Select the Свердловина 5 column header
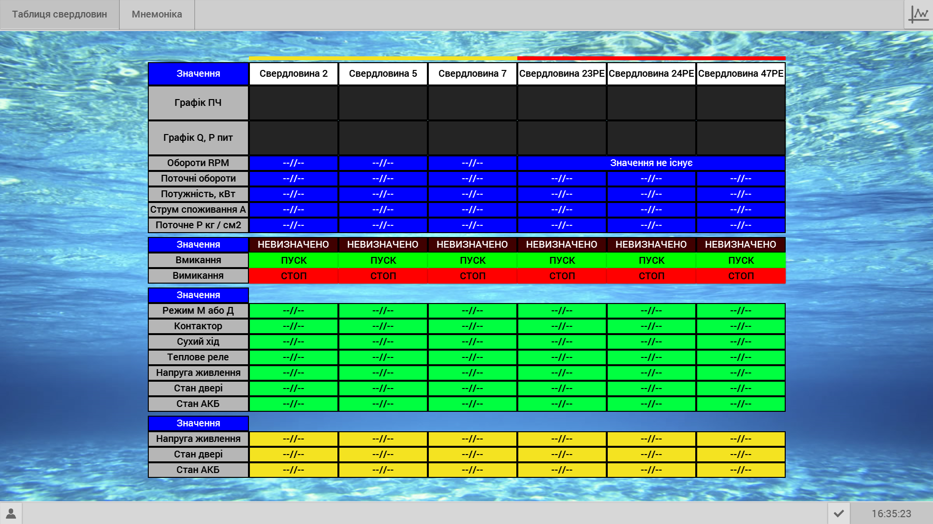This screenshot has width=933, height=524. [383, 74]
